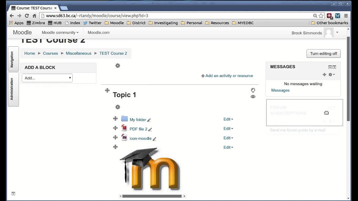Image resolution: width=358 pixels, height=201 pixels.
Task: Open the Twitter bookmark
Action: (92, 23)
